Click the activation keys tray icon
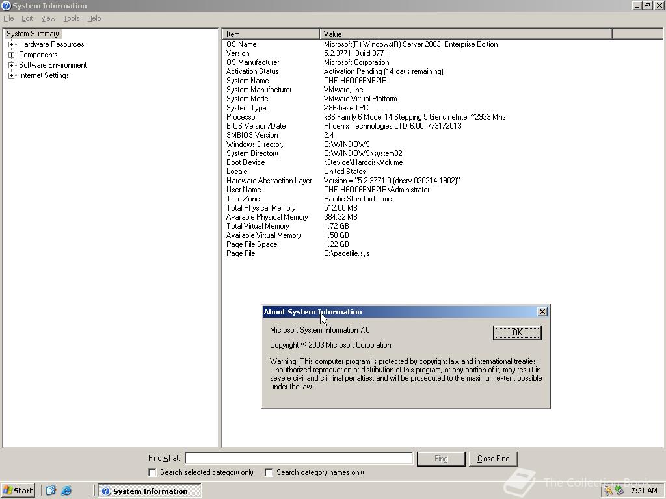This screenshot has height=499, width=666. coord(608,491)
